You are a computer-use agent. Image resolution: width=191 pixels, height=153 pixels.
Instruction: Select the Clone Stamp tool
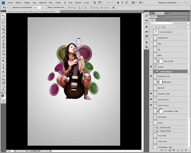[x=3, y=44]
